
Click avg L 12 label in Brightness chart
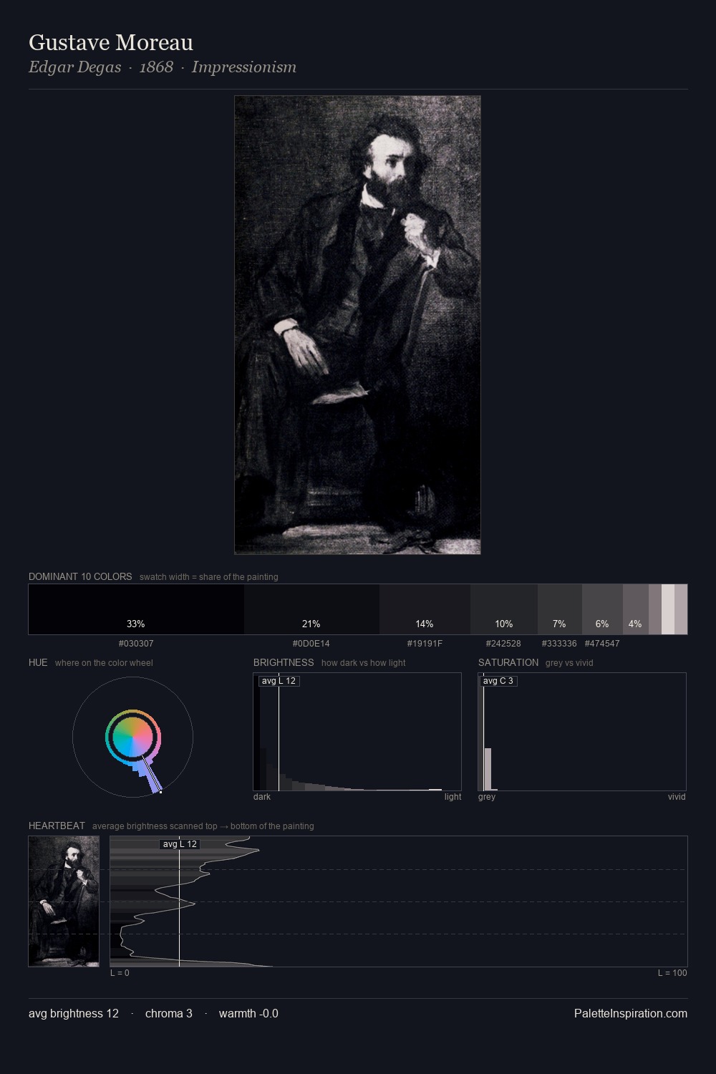click(x=279, y=681)
